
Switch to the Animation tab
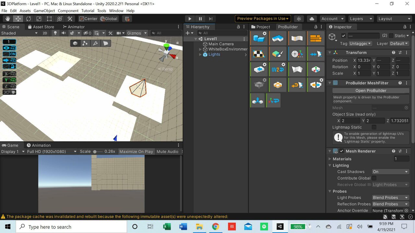tap(39, 145)
